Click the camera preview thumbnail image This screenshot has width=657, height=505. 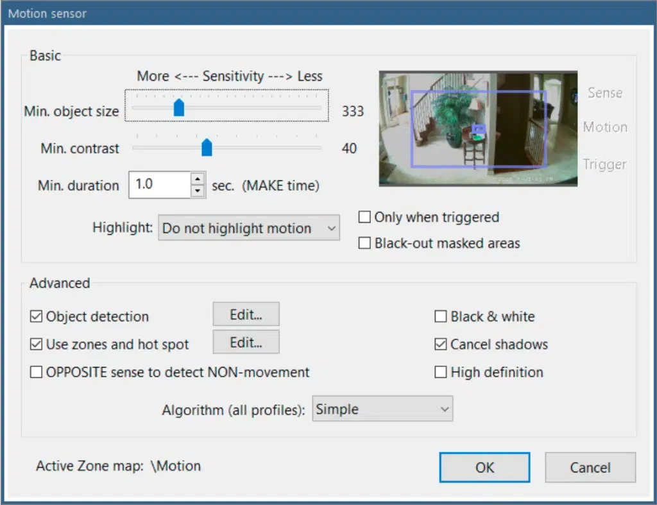point(478,128)
